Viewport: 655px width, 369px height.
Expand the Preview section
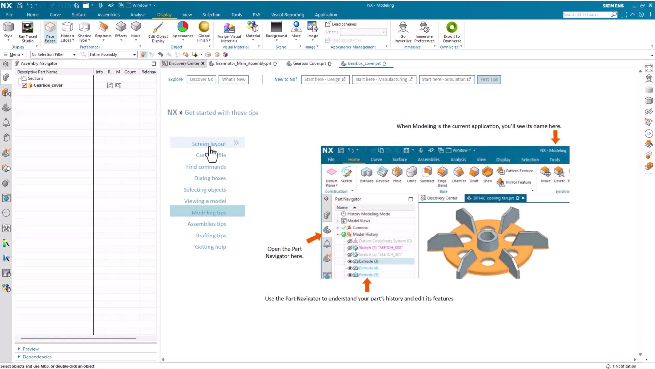click(x=30, y=349)
